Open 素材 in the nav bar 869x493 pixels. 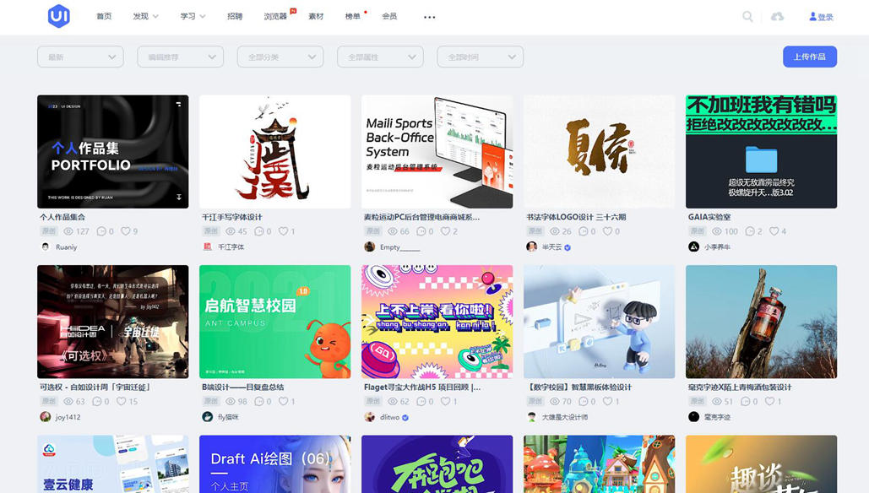click(x=316, y=17)
